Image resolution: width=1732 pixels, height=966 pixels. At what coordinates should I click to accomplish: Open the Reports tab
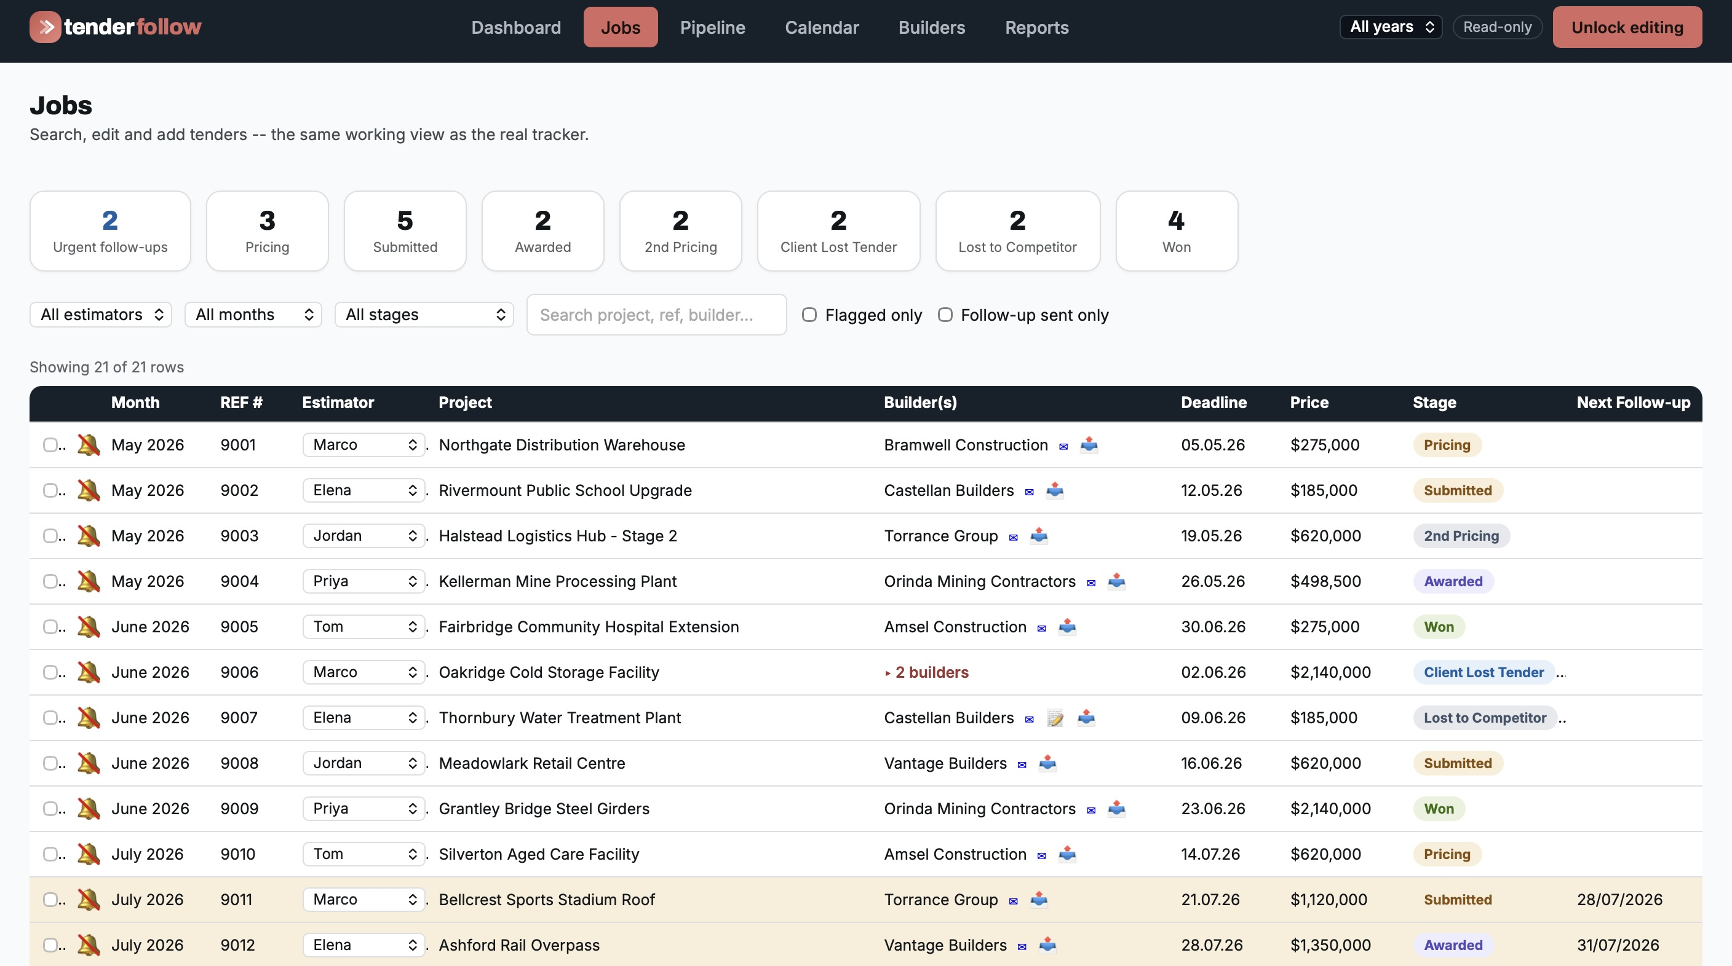(x=1036, y=27)
